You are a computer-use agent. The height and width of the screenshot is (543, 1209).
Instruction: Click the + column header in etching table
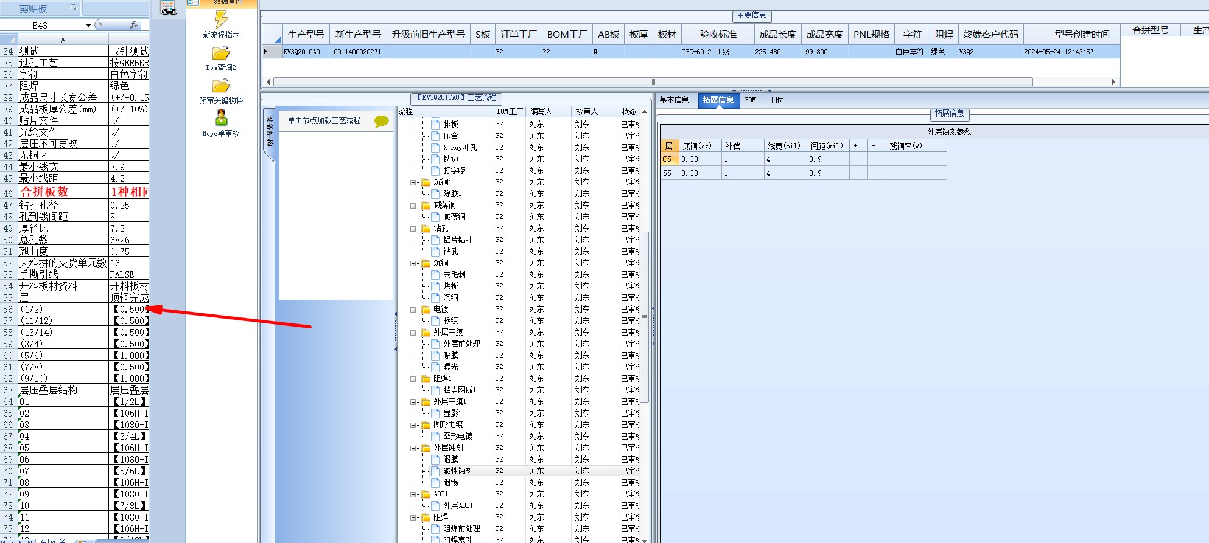(x=858, y=146)
